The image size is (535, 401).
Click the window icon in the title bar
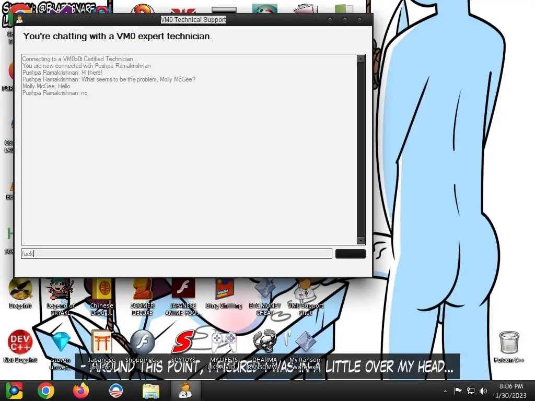point(19,19)
